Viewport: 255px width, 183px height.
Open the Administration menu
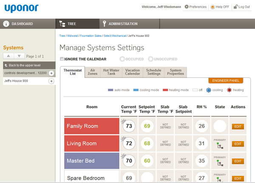[x=130, y=24]
